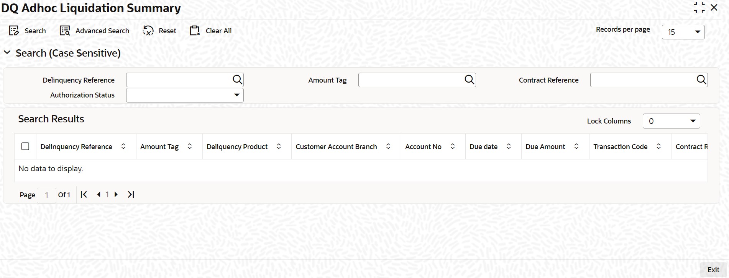The image size is (729, 278).
Task: Jump to the last results page
Action: click(x=131, y=194)
